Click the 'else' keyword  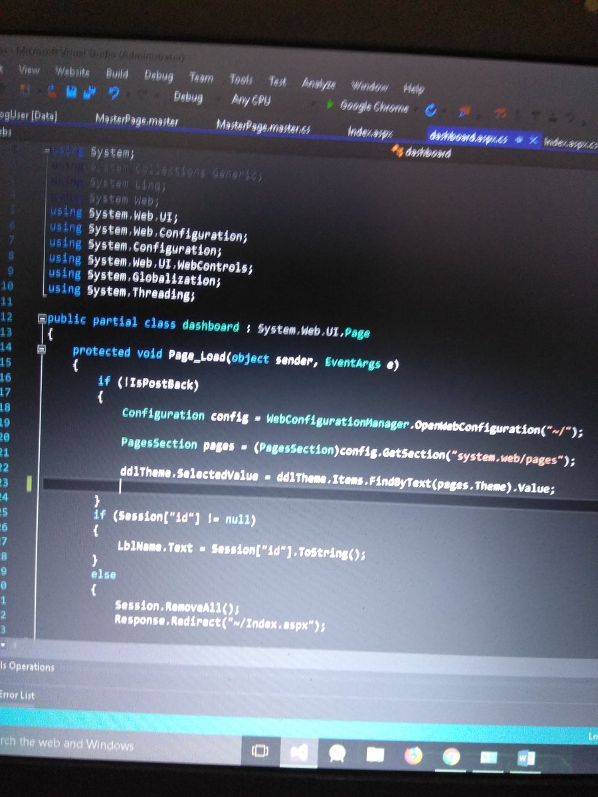click(103, 575)
